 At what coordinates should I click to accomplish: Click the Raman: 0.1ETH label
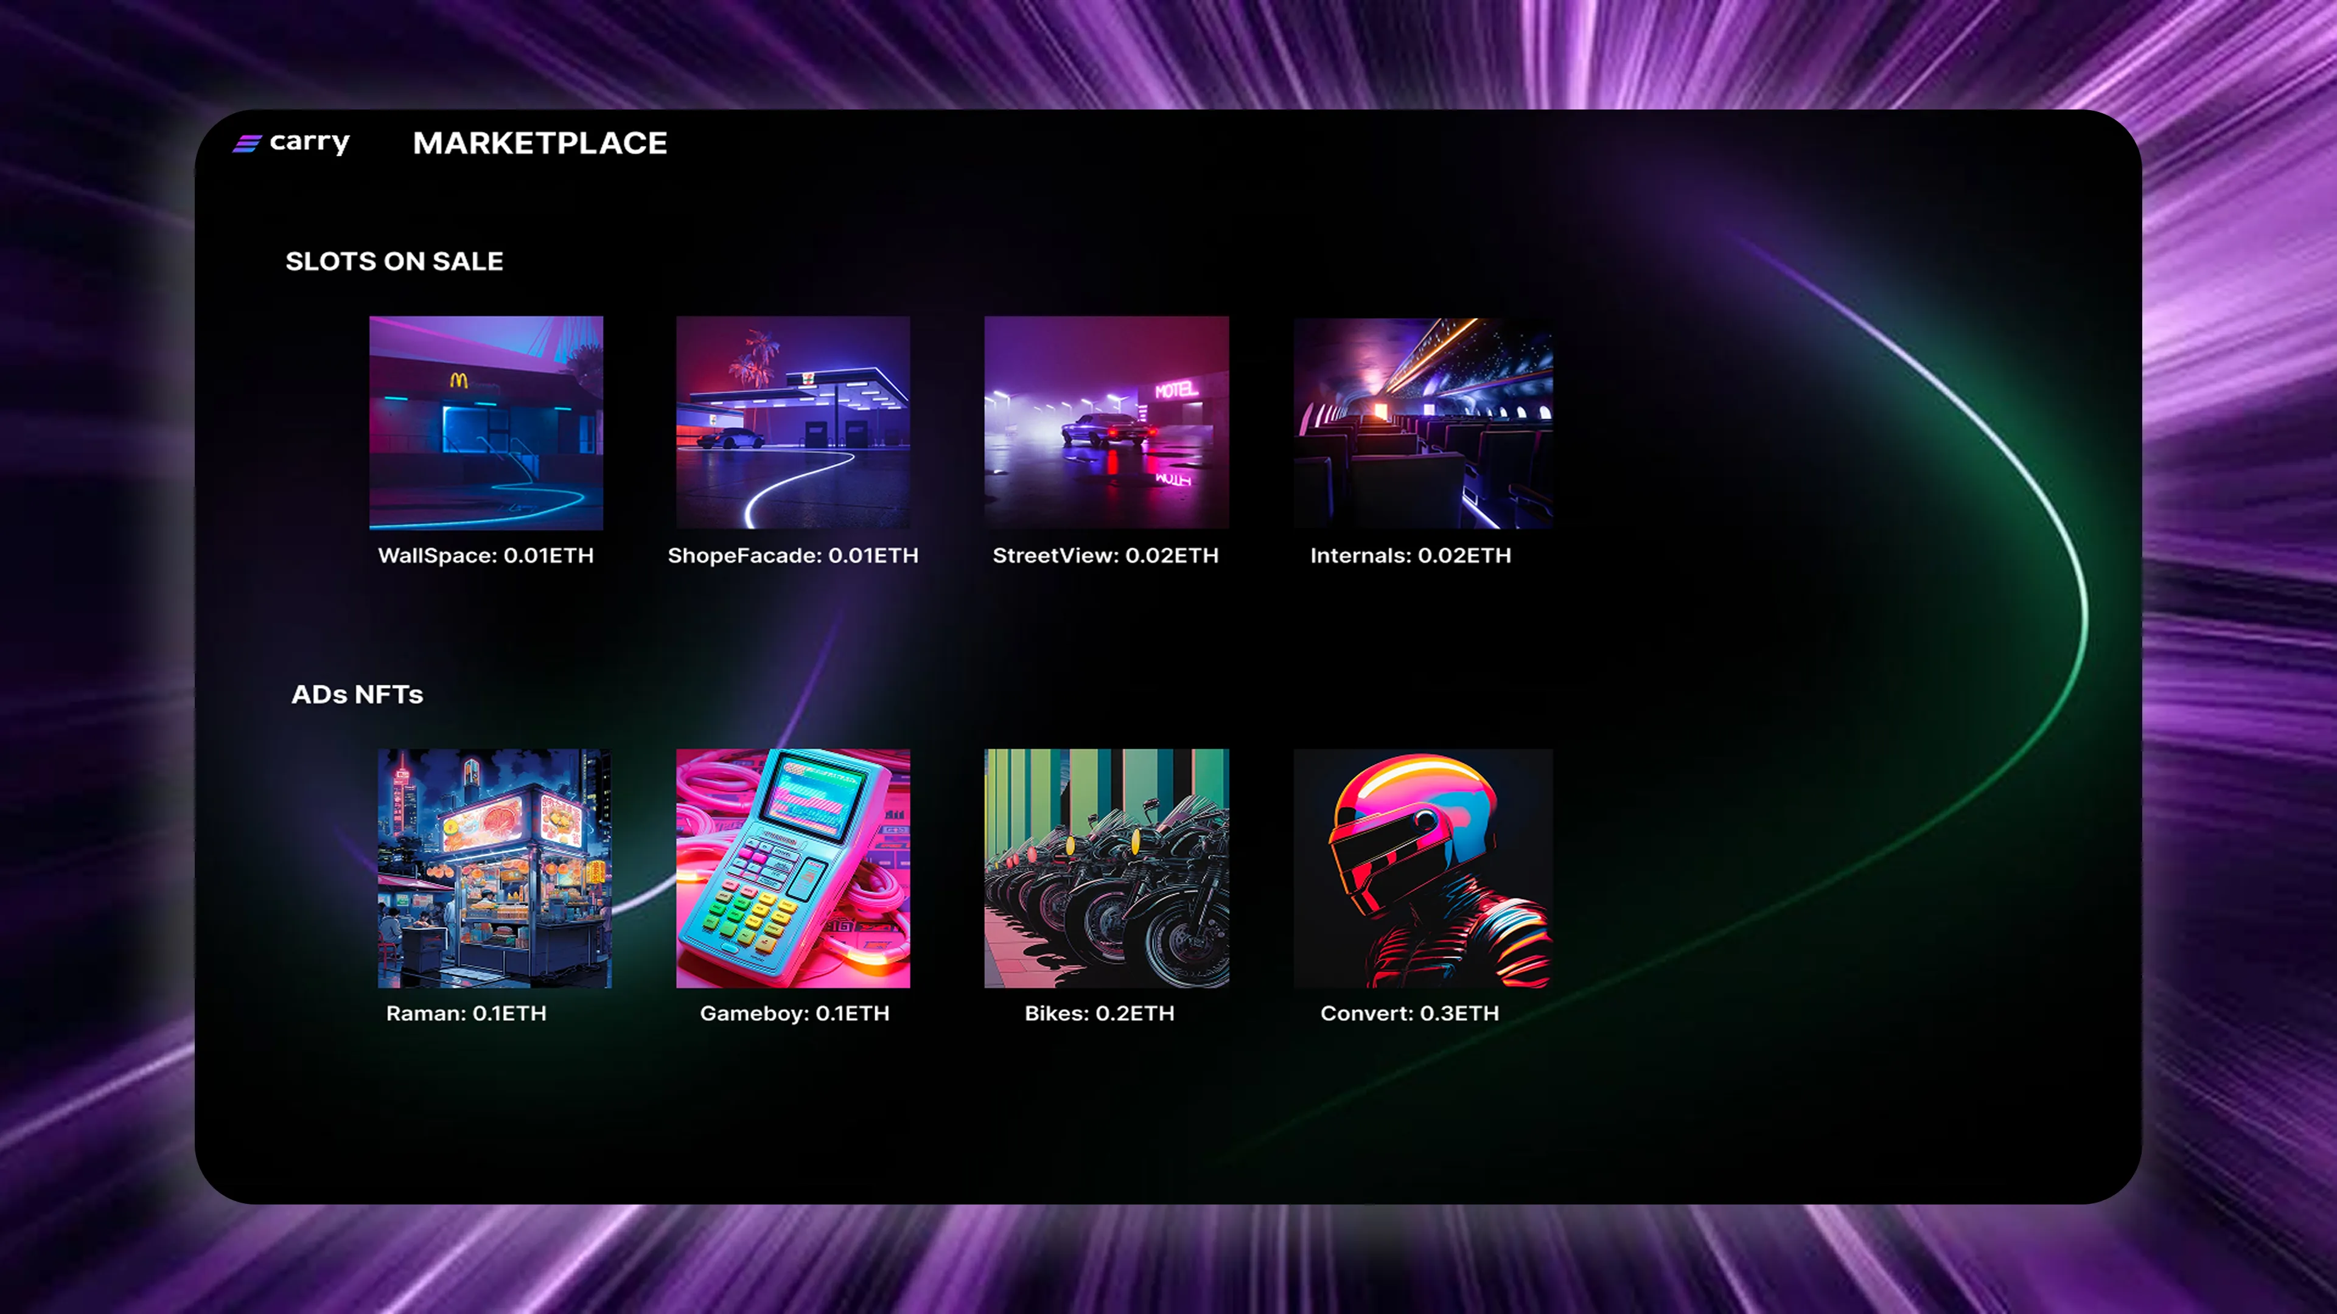466,1013
